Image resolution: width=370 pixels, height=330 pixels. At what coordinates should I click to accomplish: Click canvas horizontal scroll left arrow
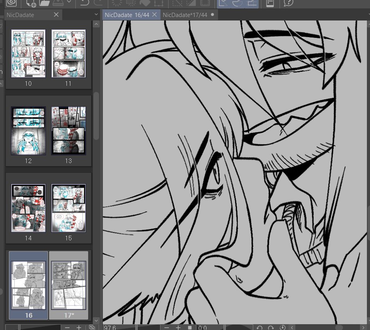(x=292, y=327)
